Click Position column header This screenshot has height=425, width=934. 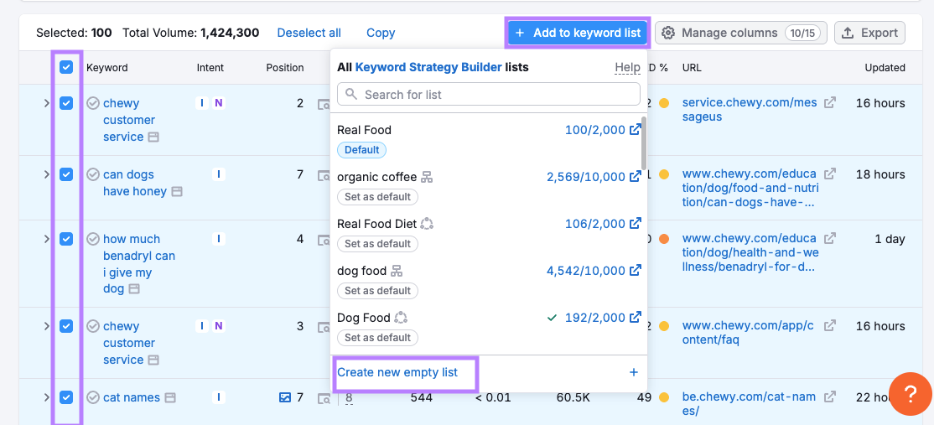(x=285, y=67)
